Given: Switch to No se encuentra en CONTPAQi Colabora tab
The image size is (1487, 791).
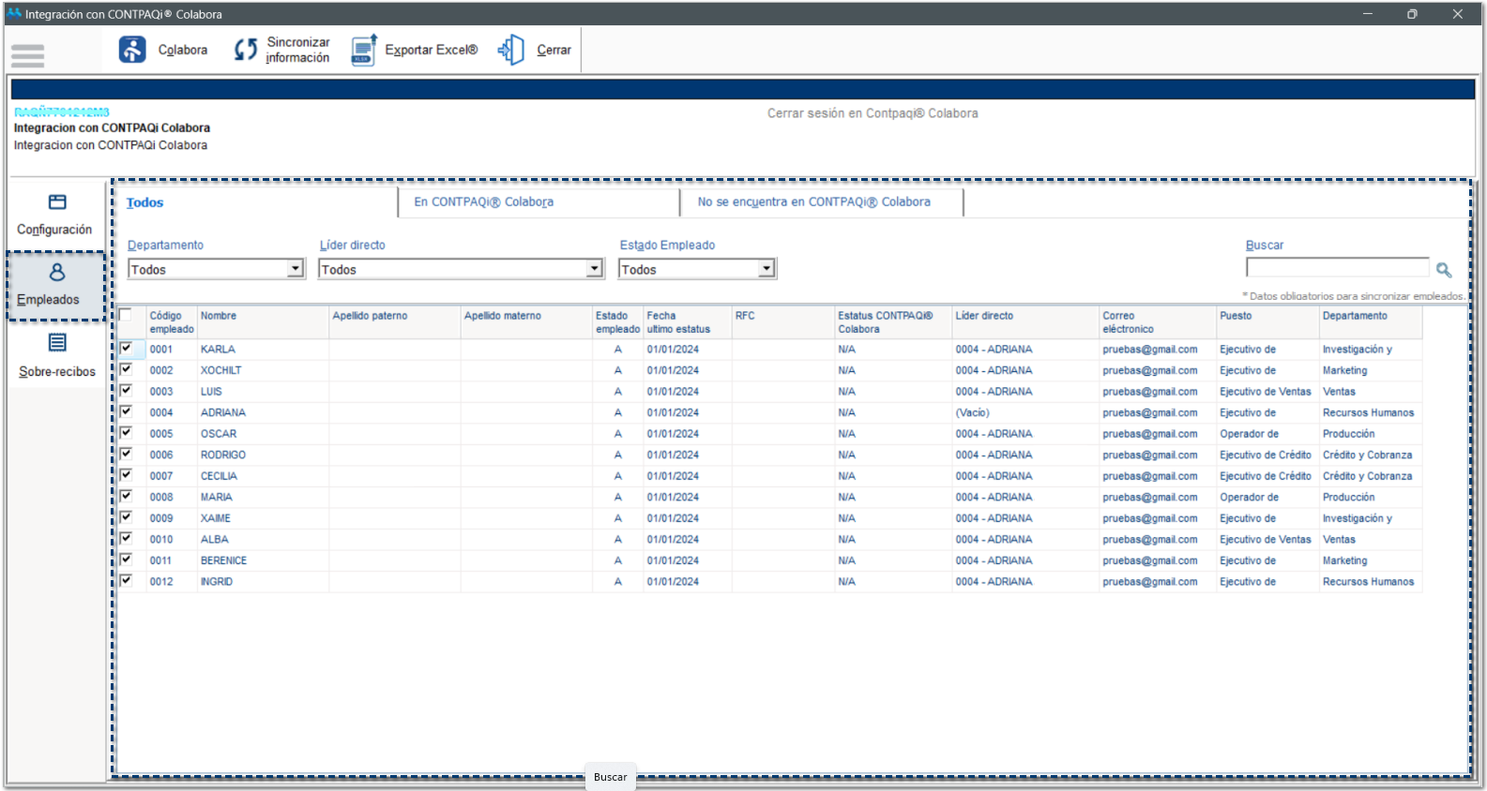Looking at the screenshot, I should pyautogui.click(x=813, y=201).
